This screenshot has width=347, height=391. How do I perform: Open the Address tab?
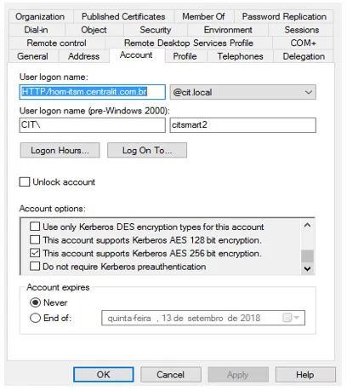pos(83,56)
